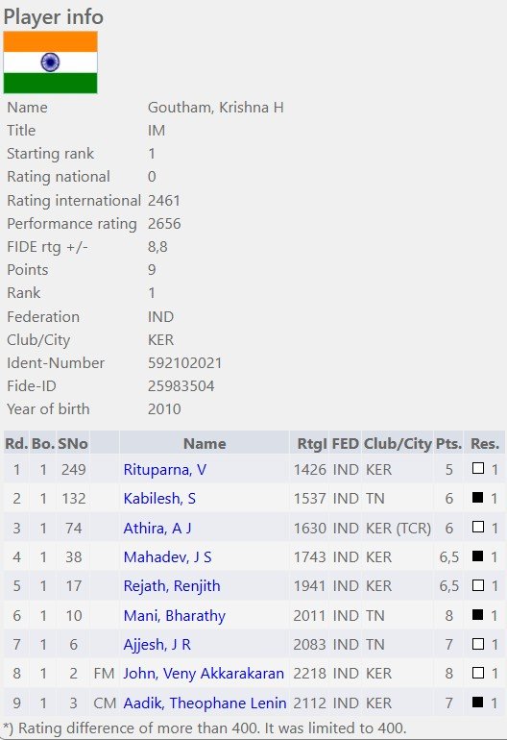The image size is (507, 740).
Task: Open player link John, Veny Akkarakaran
Action: 204,674
